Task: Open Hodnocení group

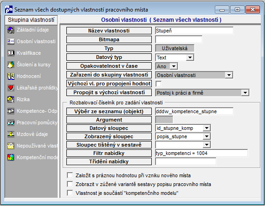Action: (x=29, y=76)
